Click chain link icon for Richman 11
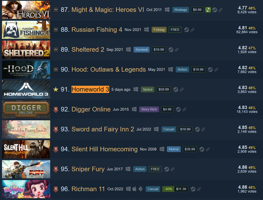Viewport: 263px width, 200px height. pos(199,189)
